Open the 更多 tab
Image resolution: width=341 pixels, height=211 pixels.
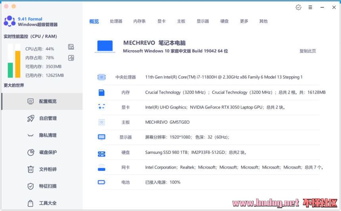point(244,21)
